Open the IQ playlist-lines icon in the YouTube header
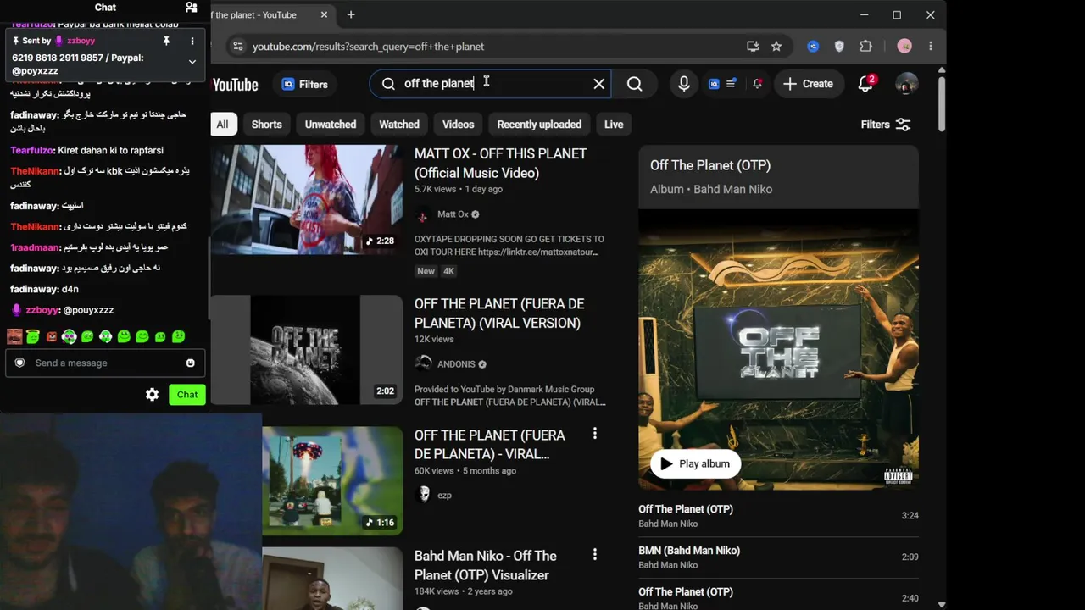 coord(722,84)
